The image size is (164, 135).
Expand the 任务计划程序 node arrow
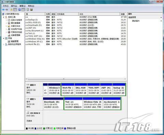6,20
